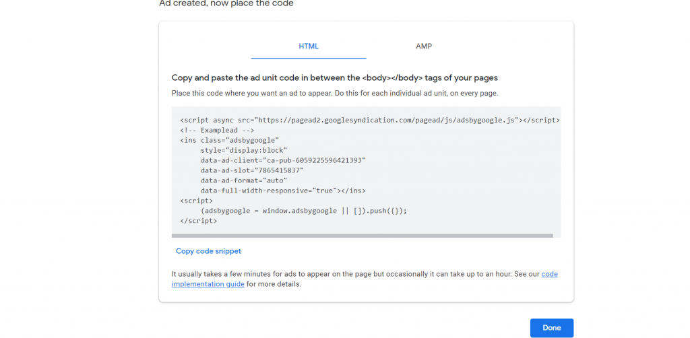The width and height of the screenshot is (690, 338).
Task: Click the closing </script> tag line
Action: pyautogui.click(x=199, y=221)
